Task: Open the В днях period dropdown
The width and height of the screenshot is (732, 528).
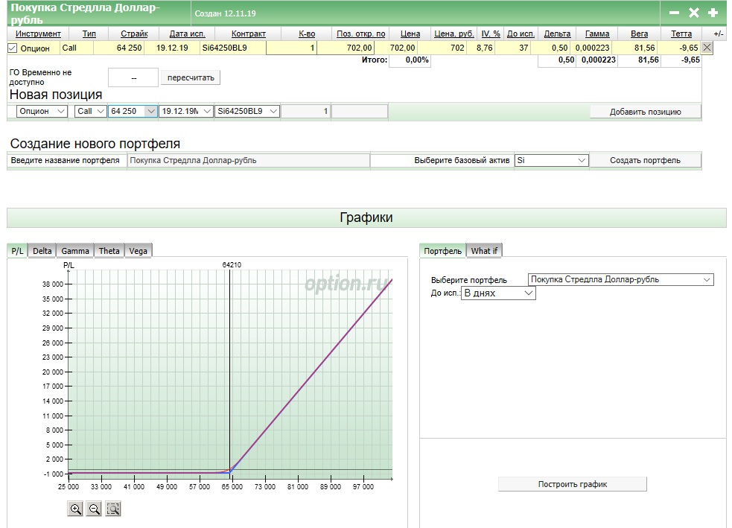Action: pyautogui.click(x=498, y=293)
